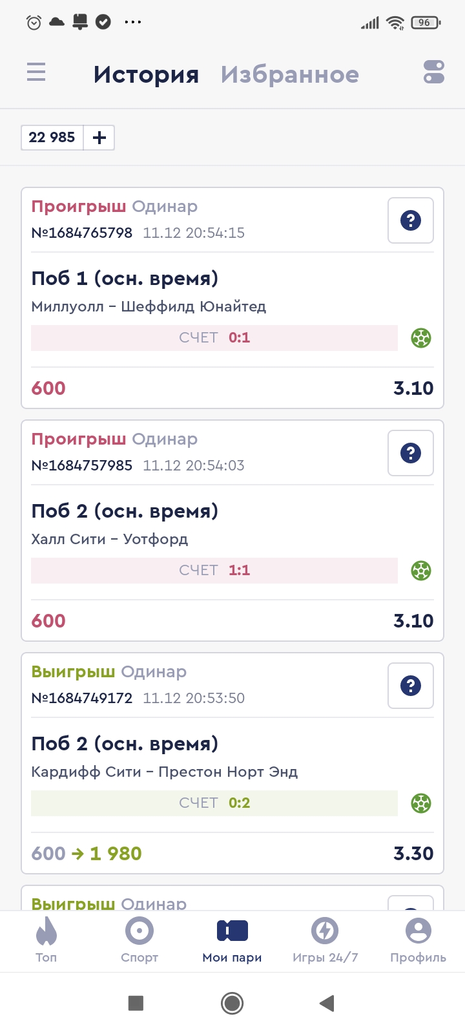Open help for bet №1684749172
Screen dimensions: 465x1034
(x=410, y=686)
